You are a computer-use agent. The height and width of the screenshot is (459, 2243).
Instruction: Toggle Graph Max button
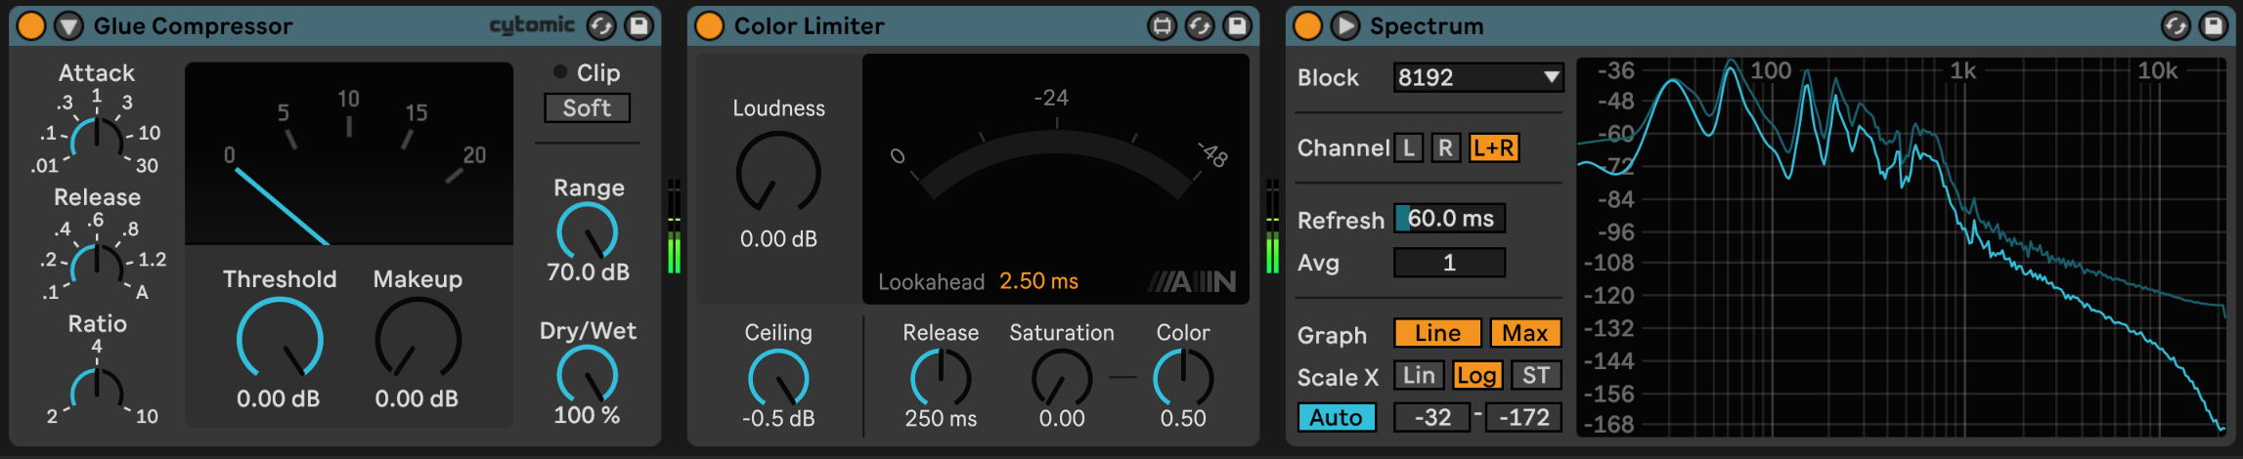click(x=1525, y=333)
